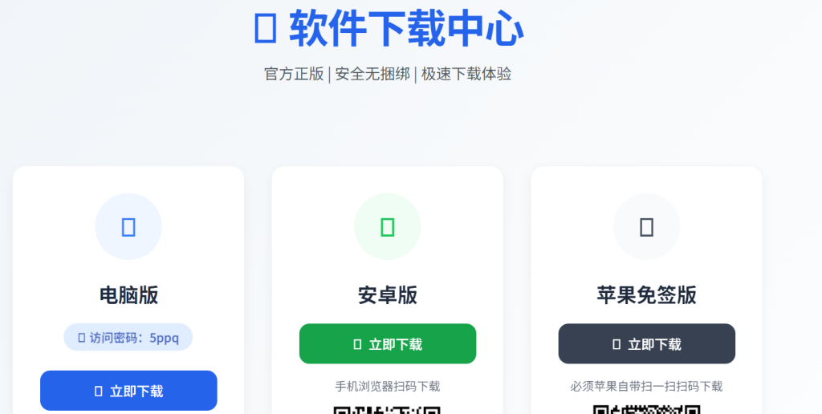Click download icon inside dark 立即下载 button

(x=616, y=344)
